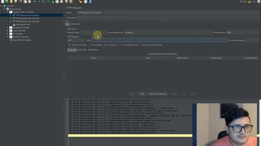This screenshot has height=146, width=261.
Task: Click Start no pauses icon
Action: tap(53, 2)
